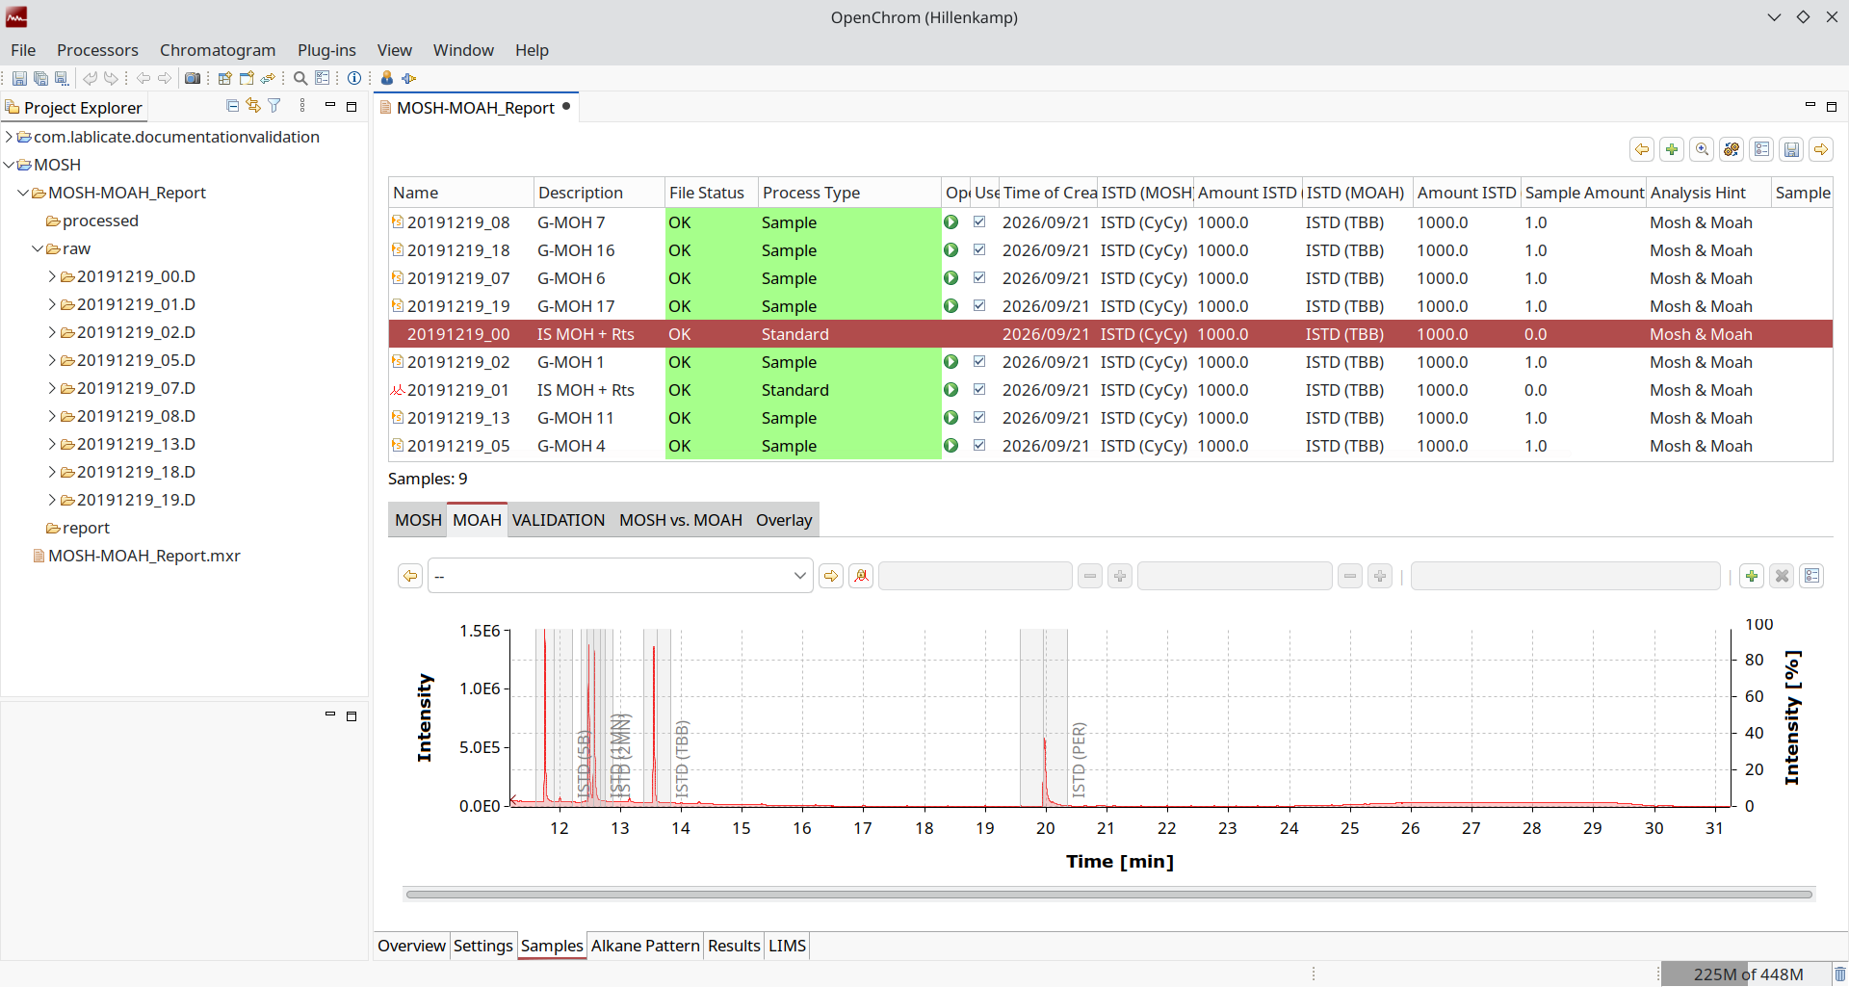Open the chromatogram selection dropdown showing --
1849x987 pixels.
point(620,576)
